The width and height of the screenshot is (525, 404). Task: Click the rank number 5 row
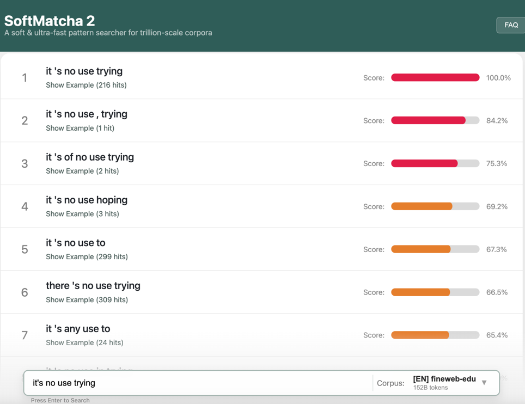coord(261,249)
